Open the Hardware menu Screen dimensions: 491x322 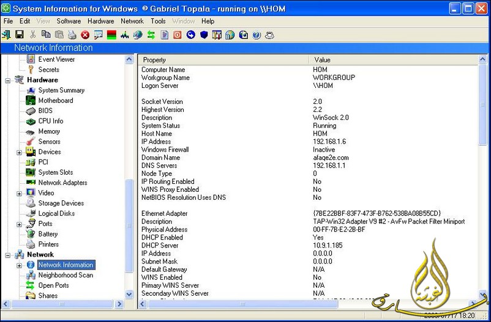[101, 21]
